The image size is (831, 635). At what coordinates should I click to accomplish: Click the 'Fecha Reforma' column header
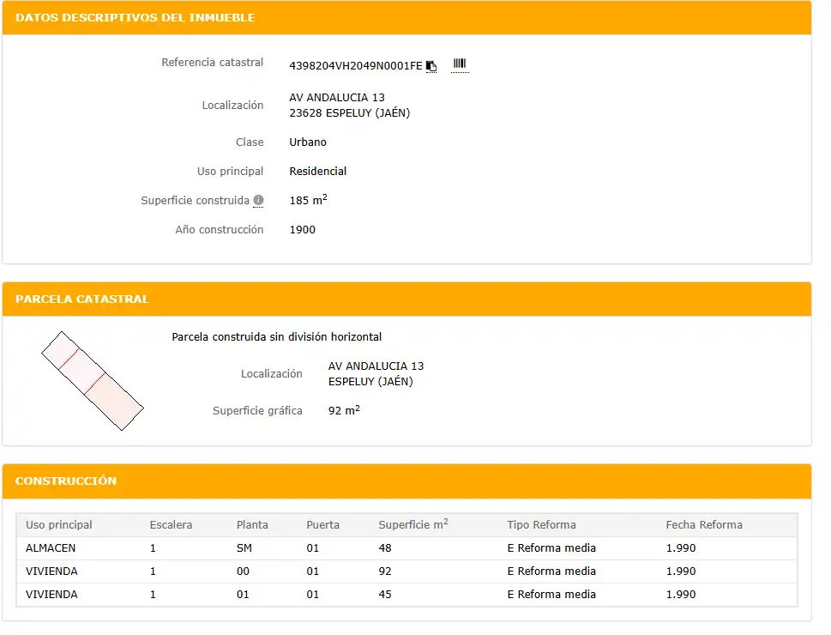click(x=704, y=524)
